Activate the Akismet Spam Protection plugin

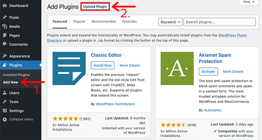coord(208,71)
